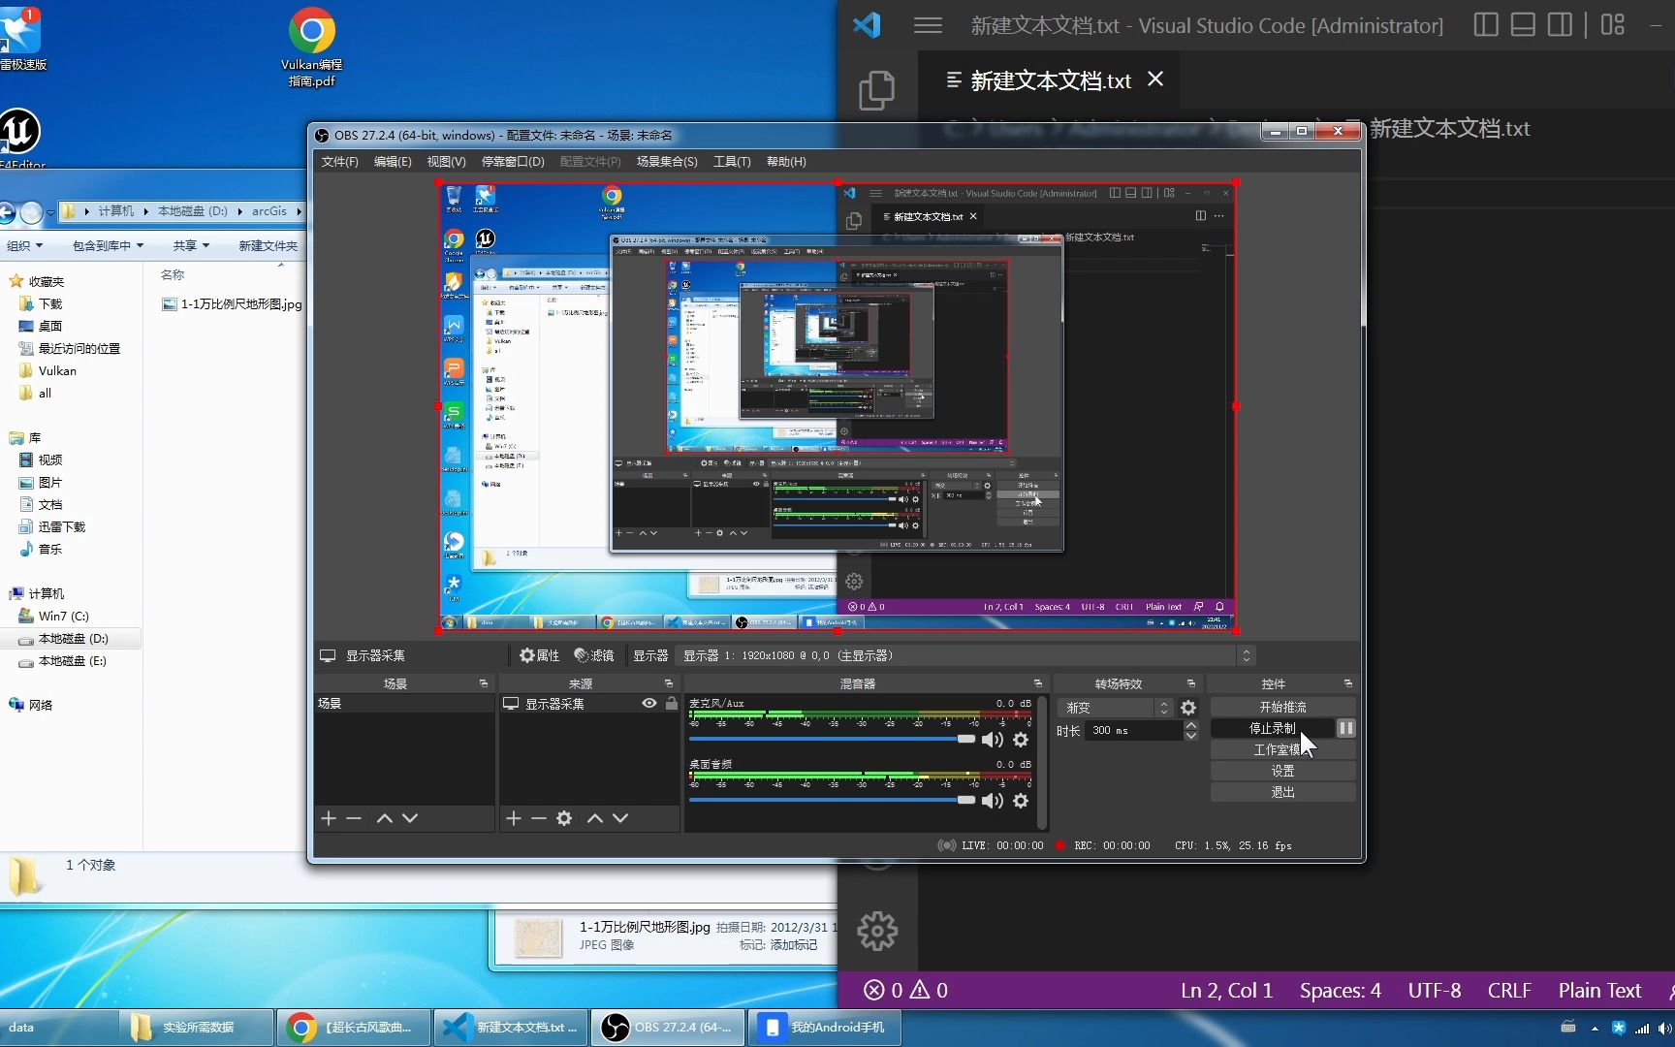Select 1-1万比例尺地形图.jpg file in Explorer
This screenshot has height=1047, width=1675.
pos(232,304)
